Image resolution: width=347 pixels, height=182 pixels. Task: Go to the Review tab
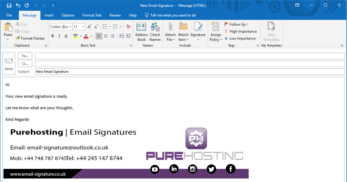115,15
